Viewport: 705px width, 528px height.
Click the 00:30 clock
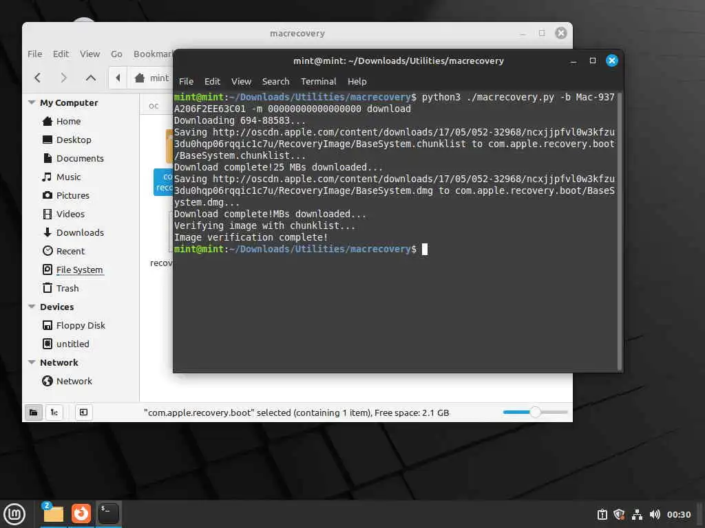[678, 514]
